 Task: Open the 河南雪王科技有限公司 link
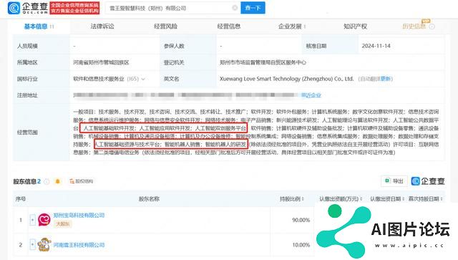(79, 245)
